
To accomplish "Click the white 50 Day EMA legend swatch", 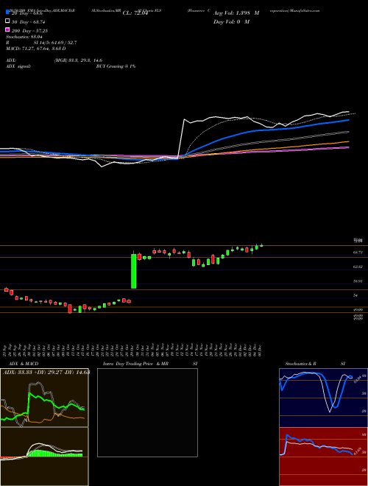I will (x=8, y=21).
